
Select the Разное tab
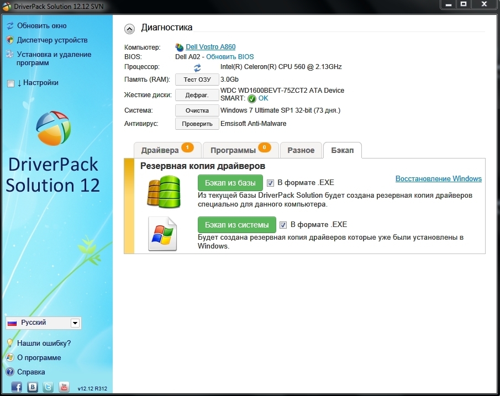click(301, 150)
